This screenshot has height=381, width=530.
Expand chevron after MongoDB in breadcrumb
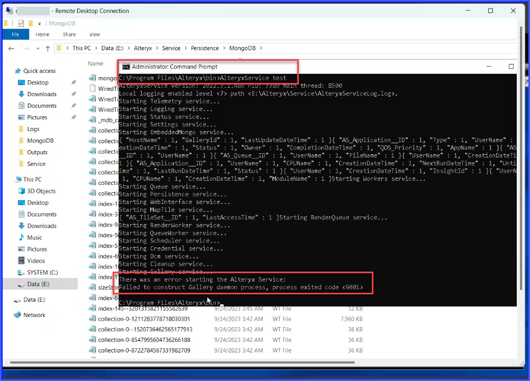(261, 48)
